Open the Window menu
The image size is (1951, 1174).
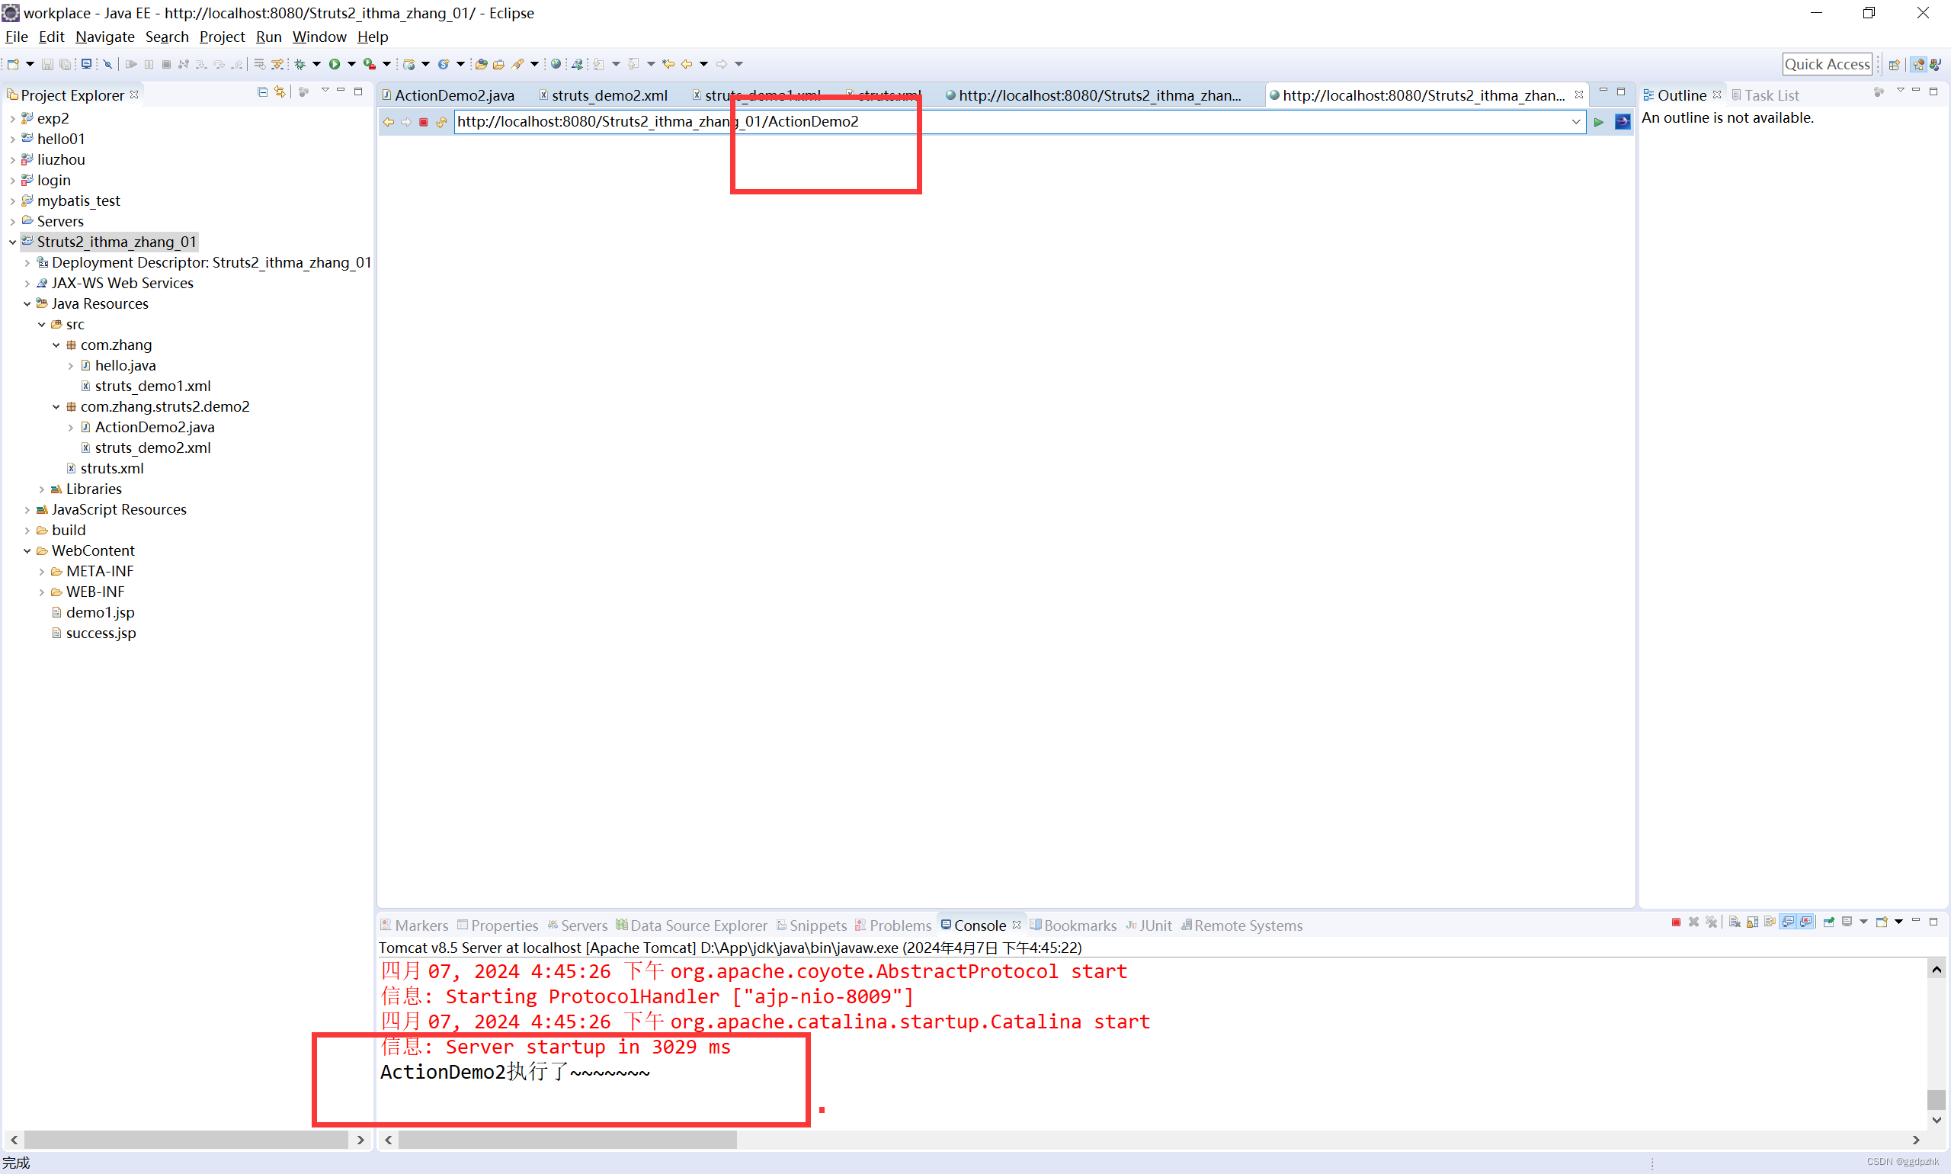pos(319,37)
